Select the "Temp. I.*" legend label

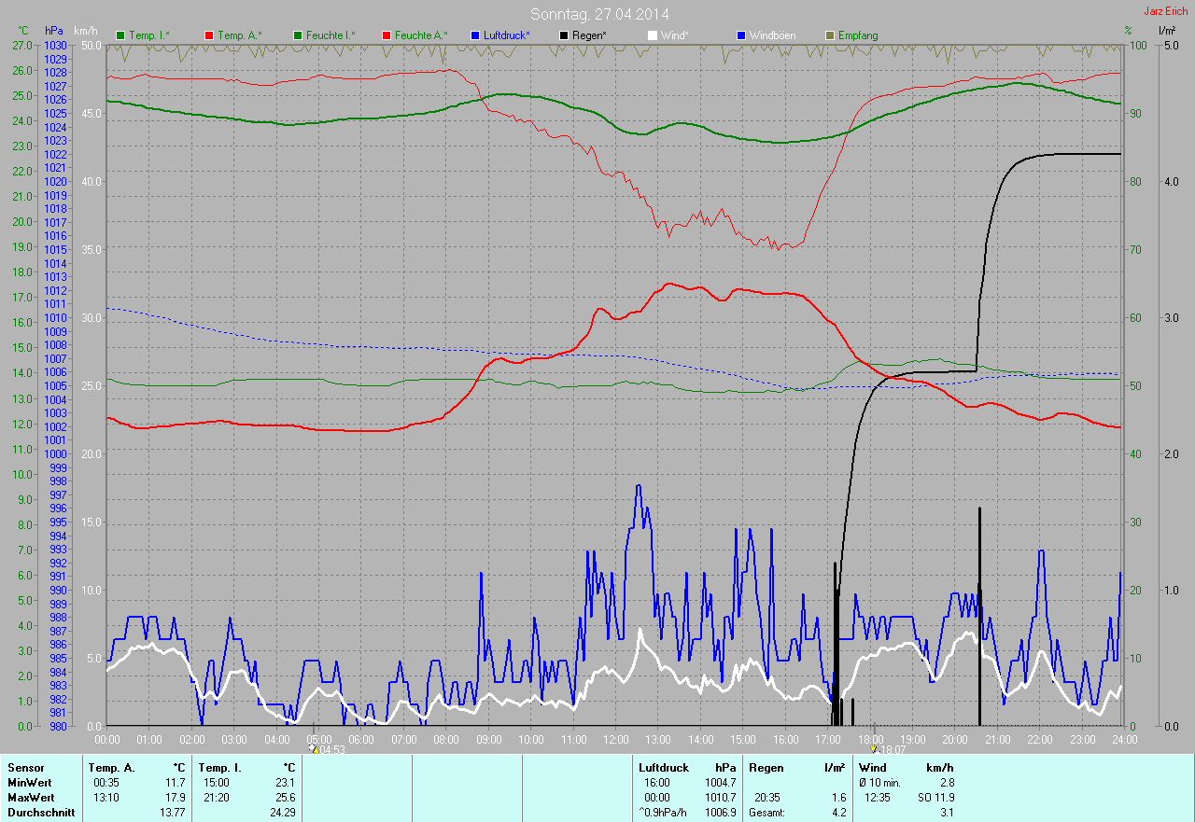coord(149,35)
